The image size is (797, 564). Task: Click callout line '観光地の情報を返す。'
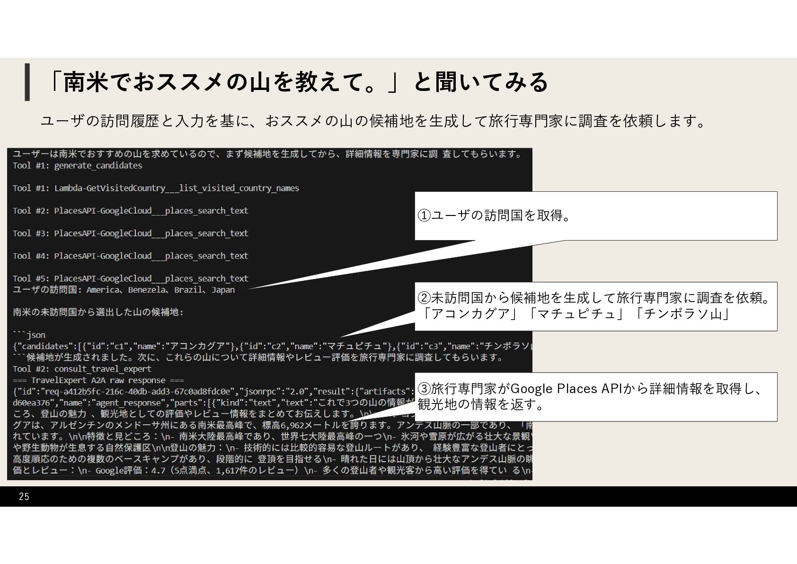click(481, 404)
